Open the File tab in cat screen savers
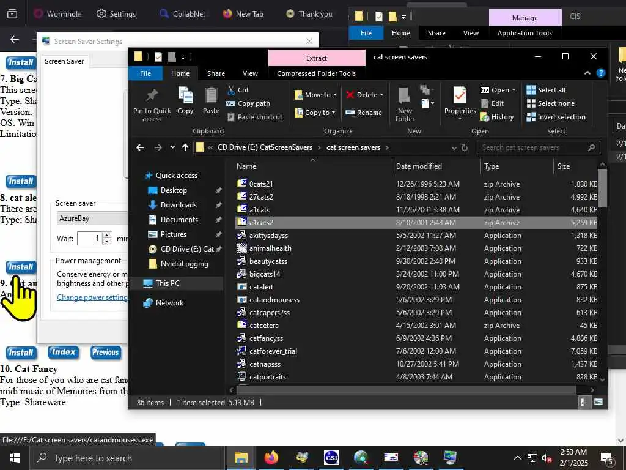The width and height of the screenshot is (626, 470). (x=145, y=73)
